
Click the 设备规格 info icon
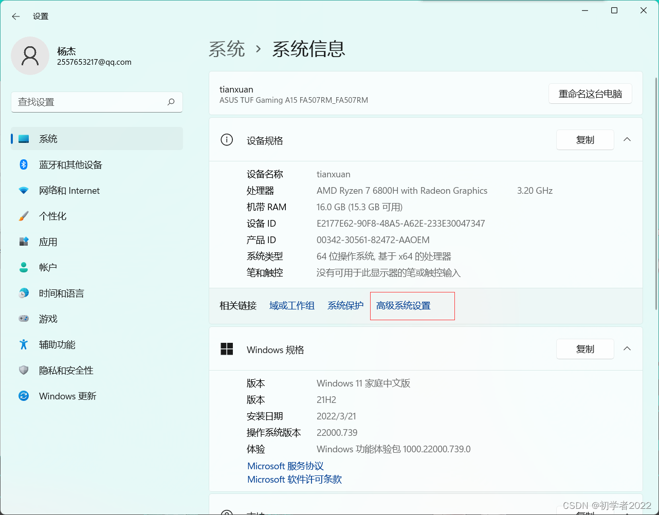point(227,140)
